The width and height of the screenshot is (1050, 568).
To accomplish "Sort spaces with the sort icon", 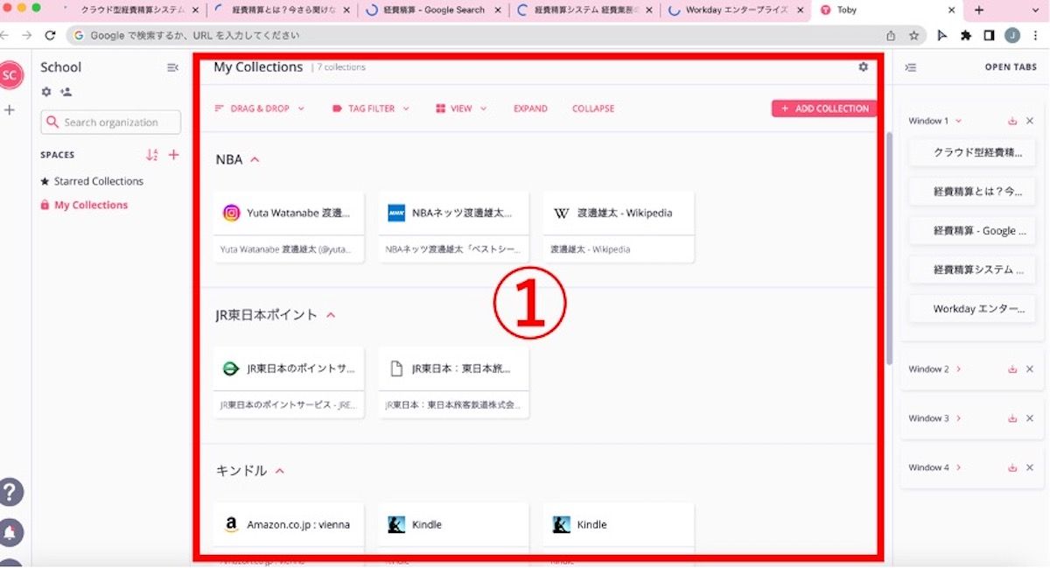I will click(152, 155).
